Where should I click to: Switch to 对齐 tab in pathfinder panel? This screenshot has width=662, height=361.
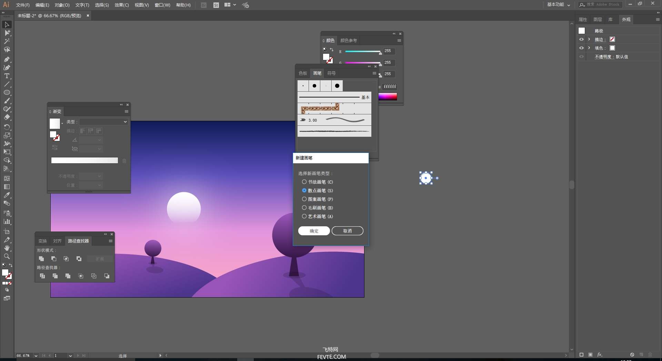pyautogui.click(x=57, y=241)
